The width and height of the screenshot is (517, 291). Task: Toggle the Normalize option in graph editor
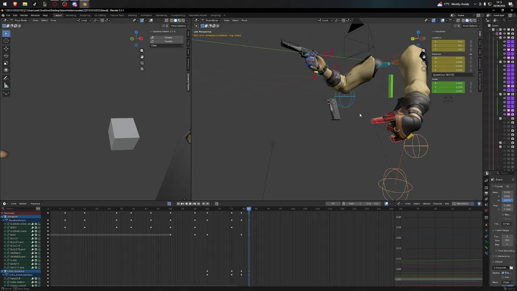(x=460, y=204)
